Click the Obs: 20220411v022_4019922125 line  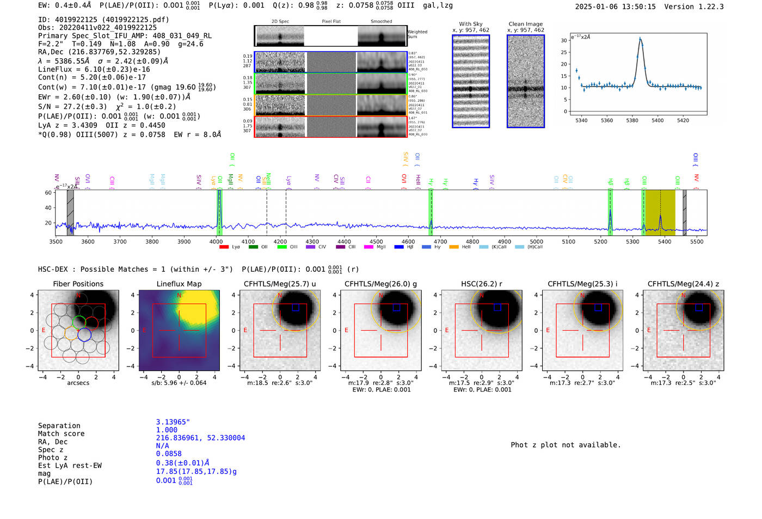(x=97, y=27)
